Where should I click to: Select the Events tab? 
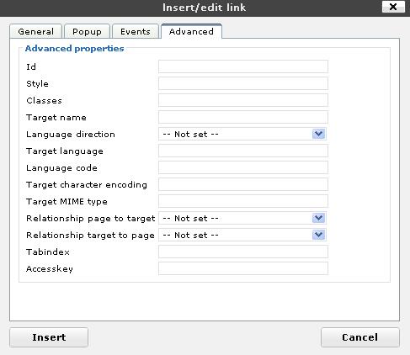point(136,31)
